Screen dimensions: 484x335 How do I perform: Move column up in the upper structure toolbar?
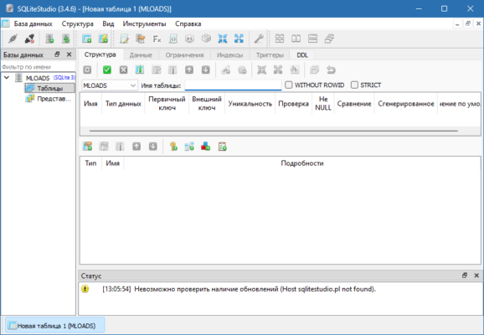coord(189,70)
